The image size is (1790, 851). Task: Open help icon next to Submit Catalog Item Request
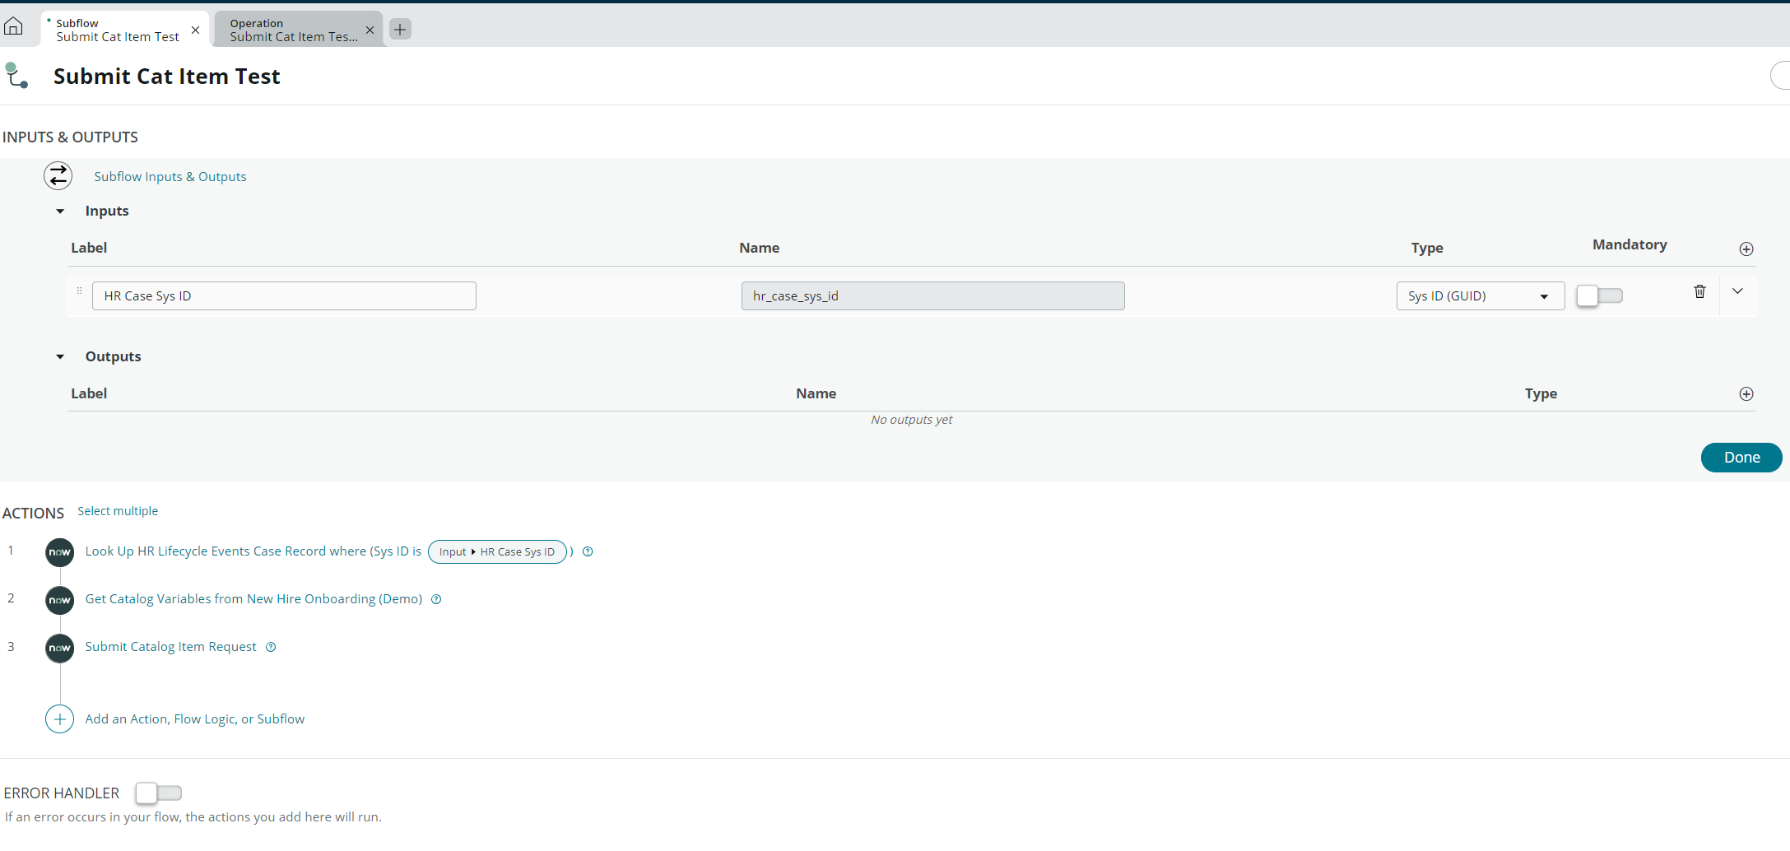(x=271, y=647)
